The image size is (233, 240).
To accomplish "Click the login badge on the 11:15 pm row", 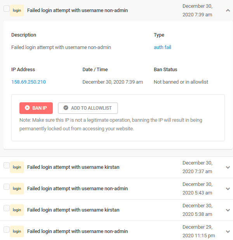I will pyautogui.click(x=17, y=231).
